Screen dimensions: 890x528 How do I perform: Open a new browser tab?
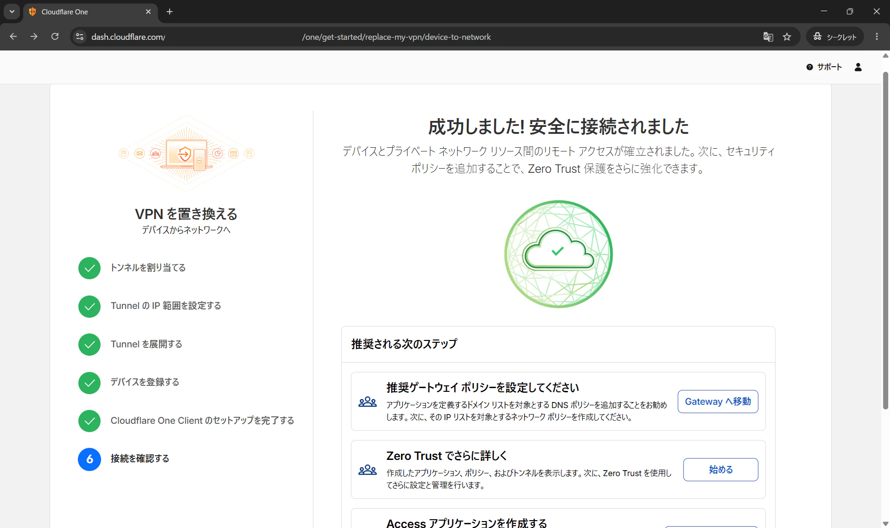click(170, 12)
